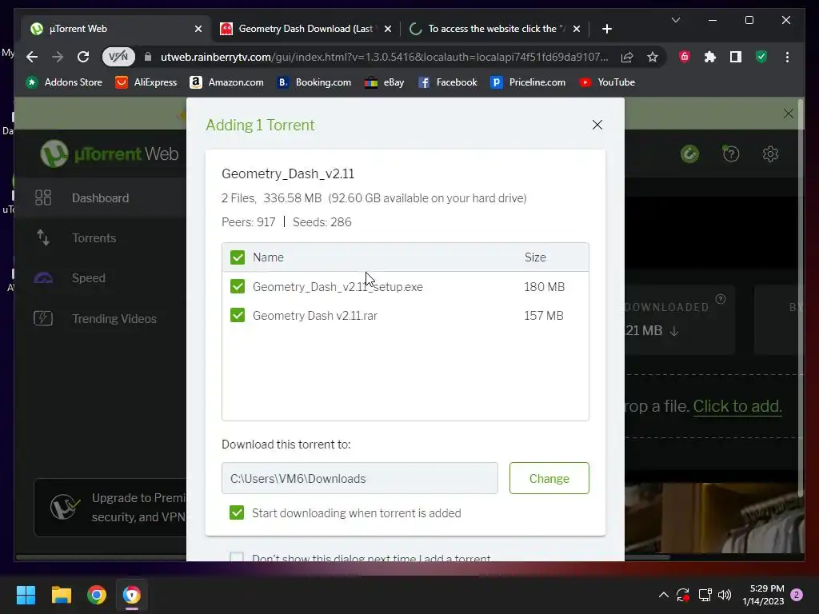
Task: Click the download path field C:\Users\VM6\Downloads
Action: 359,478
